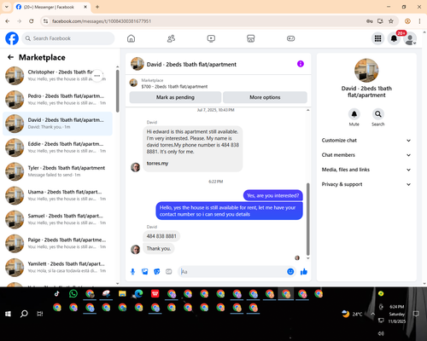Open the account profile avatar menu
This screenshot has width=427, height=341.
click(x=410, y=38)
